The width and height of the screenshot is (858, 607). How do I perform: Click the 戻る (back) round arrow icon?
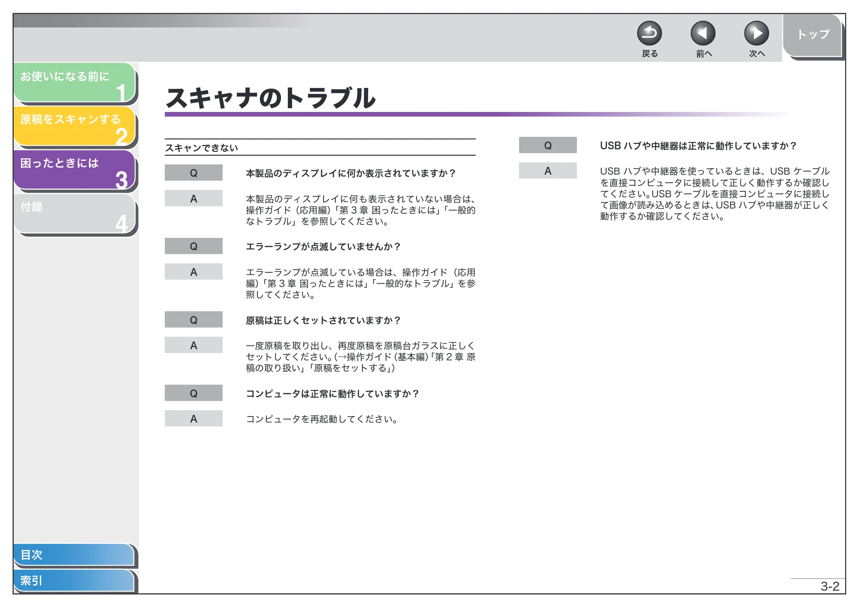pos(649,33)
